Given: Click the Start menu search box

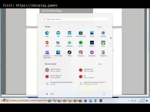Looking at the screenshot, I should 75,19.
